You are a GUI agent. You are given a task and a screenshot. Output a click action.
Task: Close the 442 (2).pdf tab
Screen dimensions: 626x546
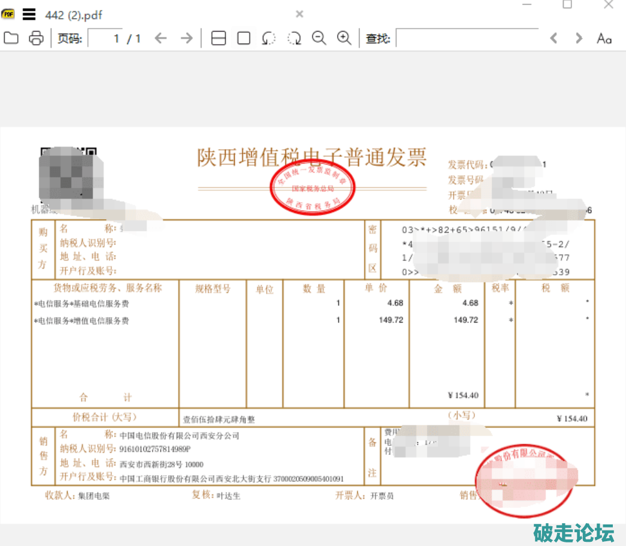tap(300, 14)
